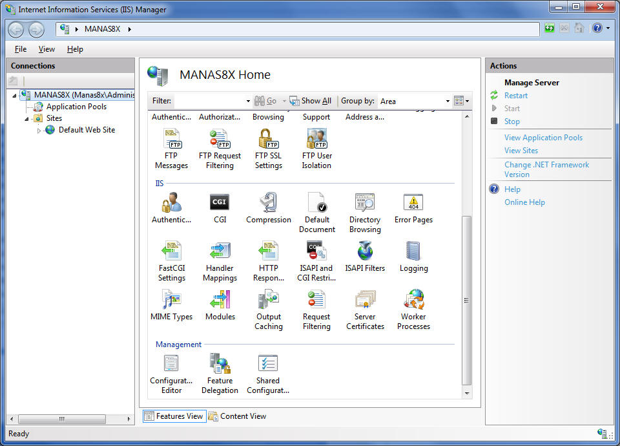Image resolution: width=620 pixels, height=446 pixels.
Task: Collapse the Sites tree node
Action: click(x=27, y=119)
